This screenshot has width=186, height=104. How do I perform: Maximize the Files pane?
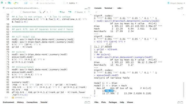182,103
